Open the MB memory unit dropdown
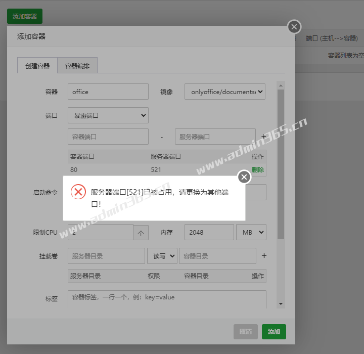 click(251, 232)
